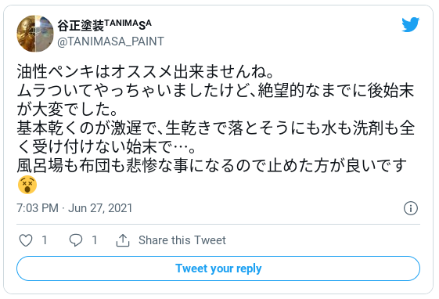The height and width of the screenshot is (299, 439).
Task: Open replies via the speech bubble icon
Action: pos(76,240)
